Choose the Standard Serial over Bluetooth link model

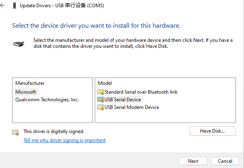click(141, 92)
